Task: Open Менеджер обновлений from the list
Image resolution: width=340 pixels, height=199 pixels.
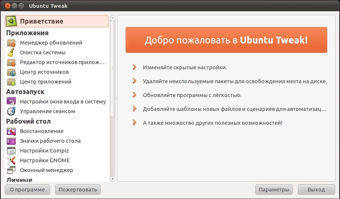Action: point(56,43)
